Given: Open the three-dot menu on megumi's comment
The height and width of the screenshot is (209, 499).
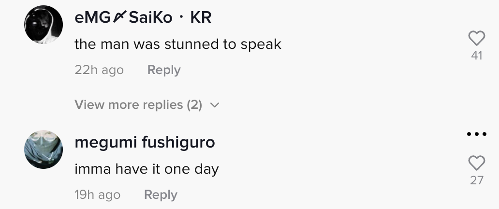Looking at the screenshot, I should tap(477, 134).
